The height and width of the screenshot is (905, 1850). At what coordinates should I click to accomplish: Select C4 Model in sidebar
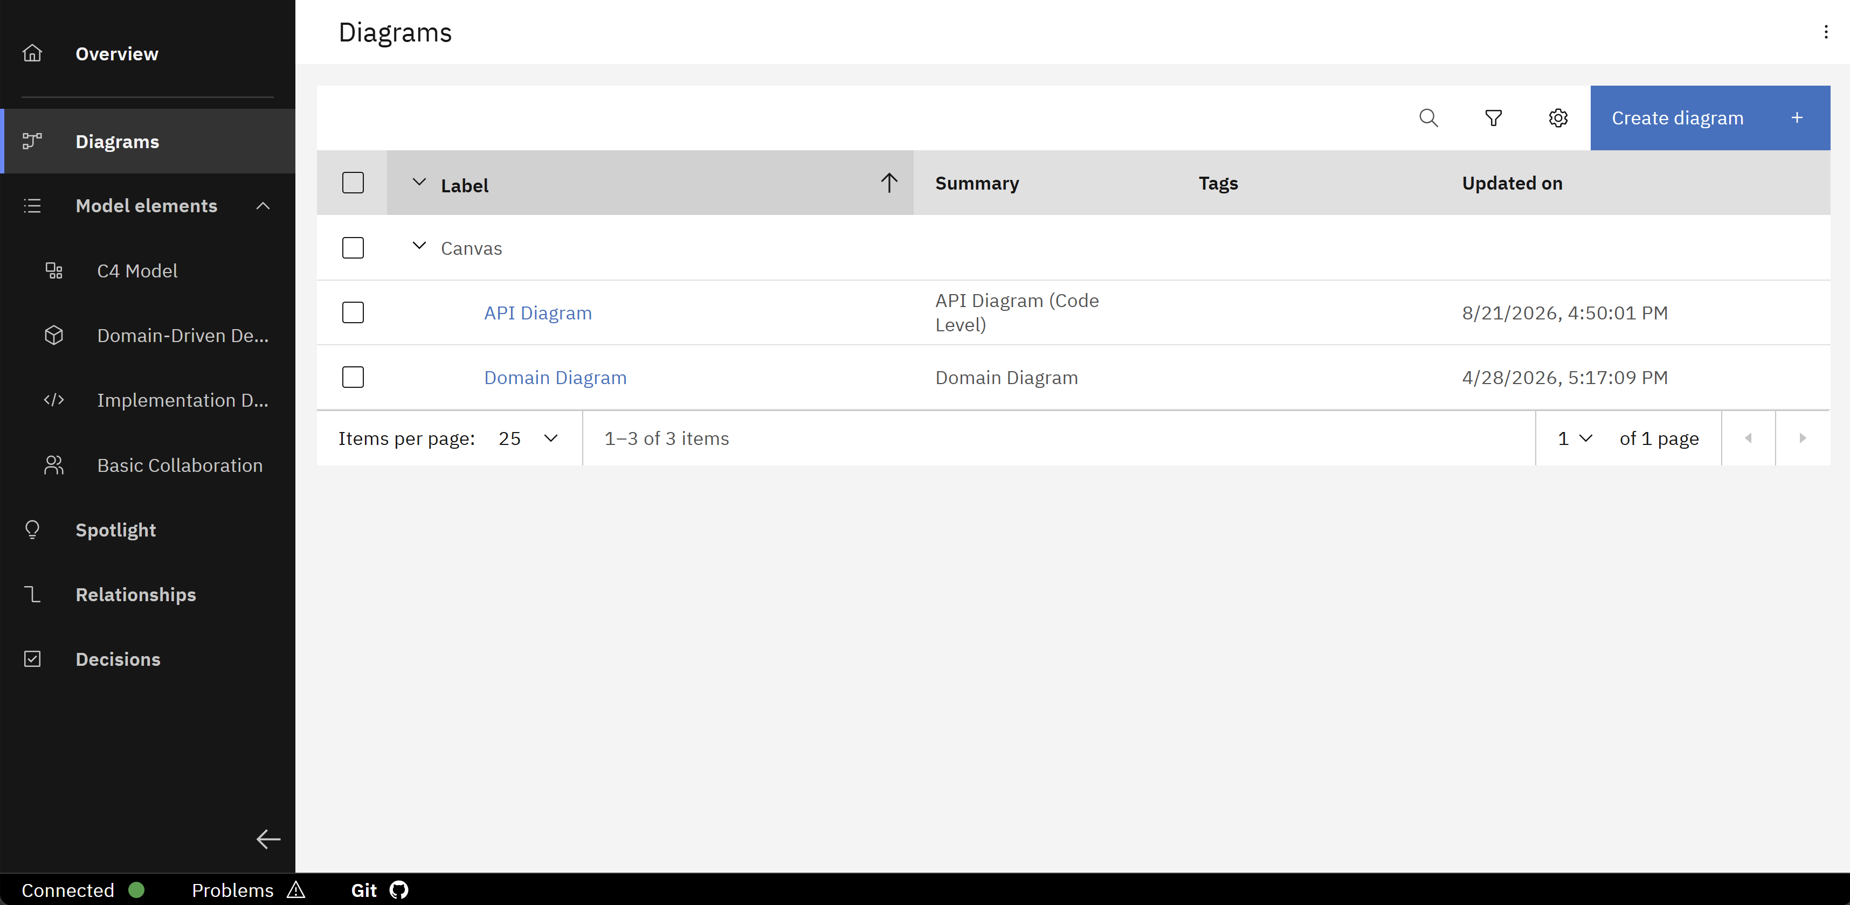[147, 270]
